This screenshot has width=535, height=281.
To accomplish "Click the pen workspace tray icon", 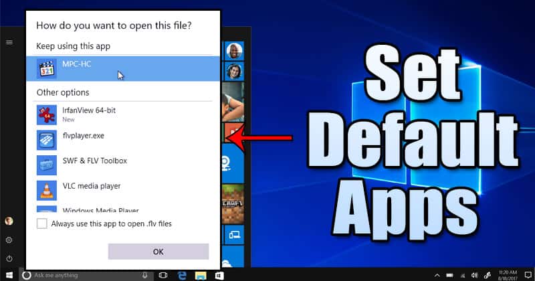I will pyautogui.click(x=488, y=275).
